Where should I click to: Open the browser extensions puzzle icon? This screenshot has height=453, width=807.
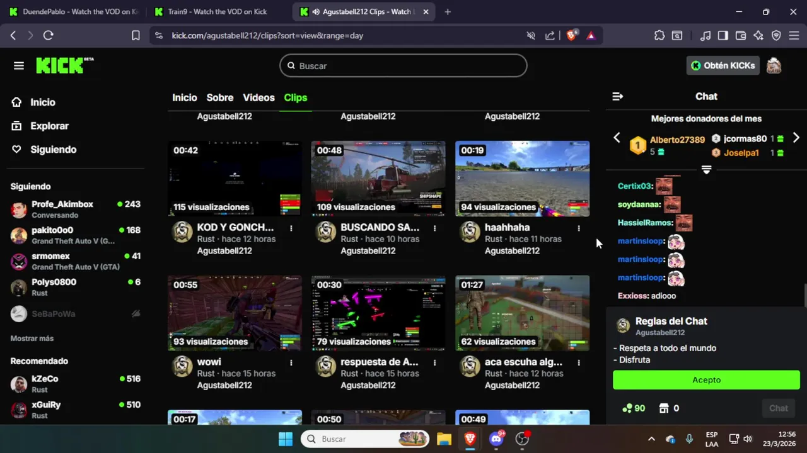[659, 36]
